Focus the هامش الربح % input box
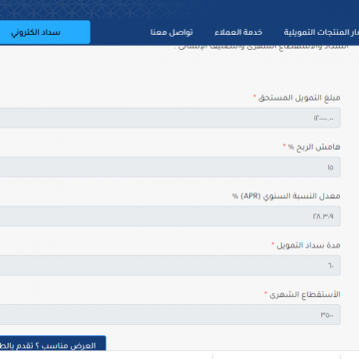 point(171,167)
